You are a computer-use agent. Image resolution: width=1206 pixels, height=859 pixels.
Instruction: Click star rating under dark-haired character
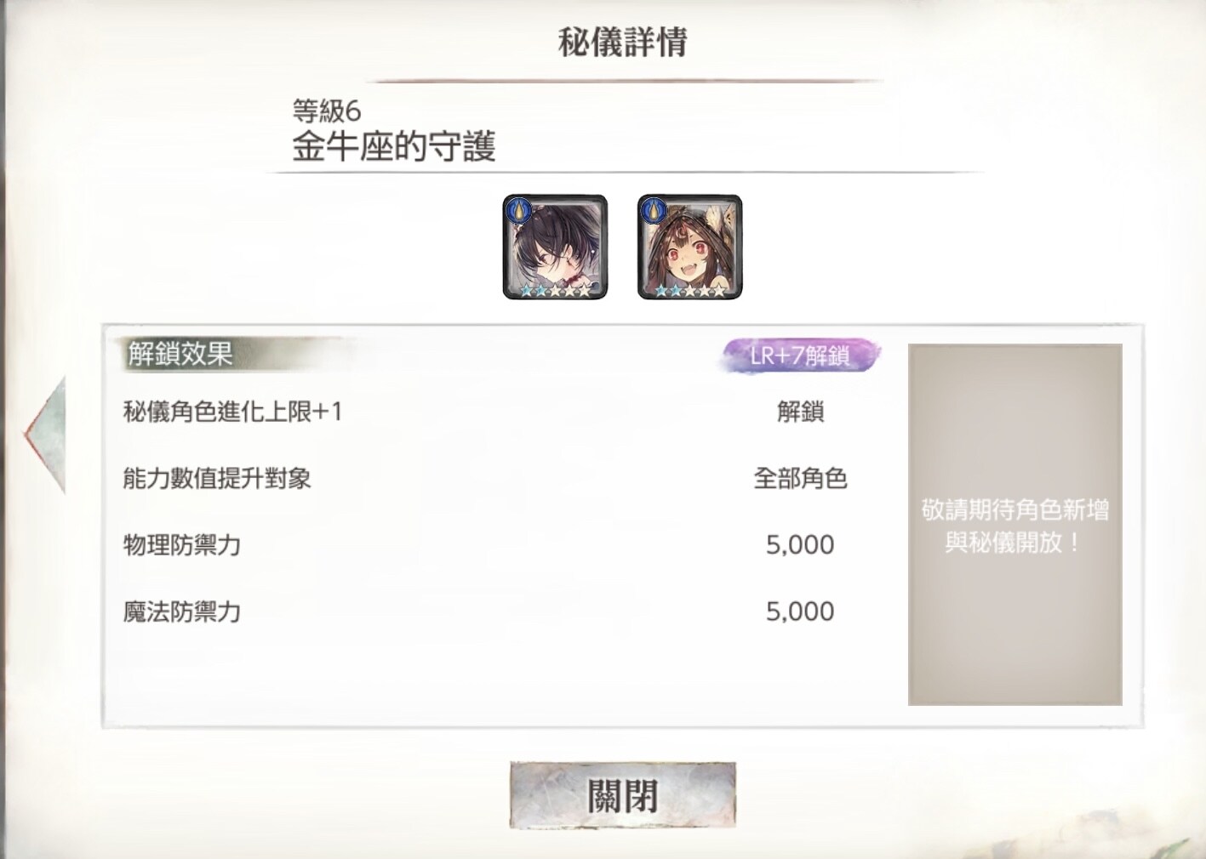click(555, 290)
